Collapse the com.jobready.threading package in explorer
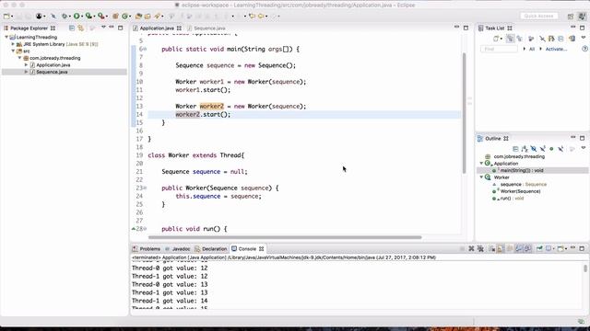This screenshot has width=590, height=331. point(20,58)
